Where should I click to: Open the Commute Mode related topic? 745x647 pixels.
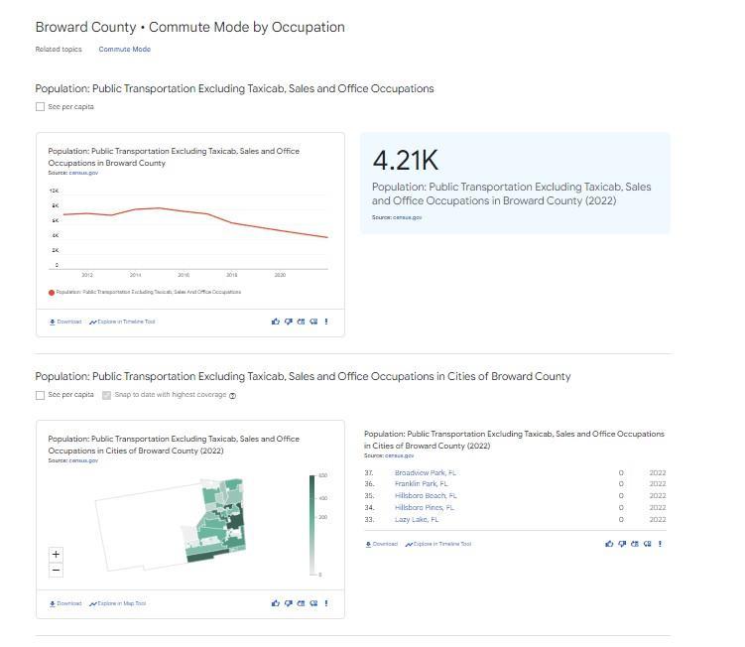pyautogui.click(x=125, y=49)
